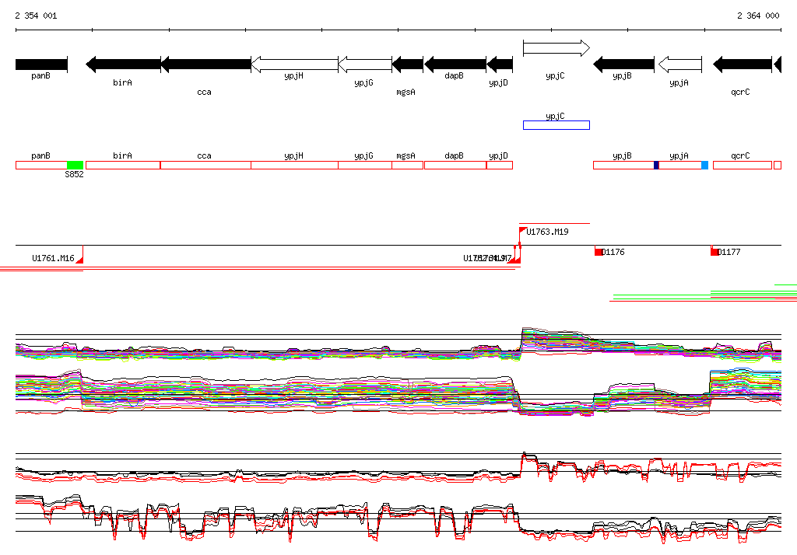Screen dimensions: 797x555
Task: Click the red D1176 square marker
Action: [599, 252]
